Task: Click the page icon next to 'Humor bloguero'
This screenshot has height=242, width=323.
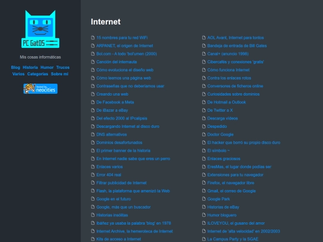Action: 204,215
